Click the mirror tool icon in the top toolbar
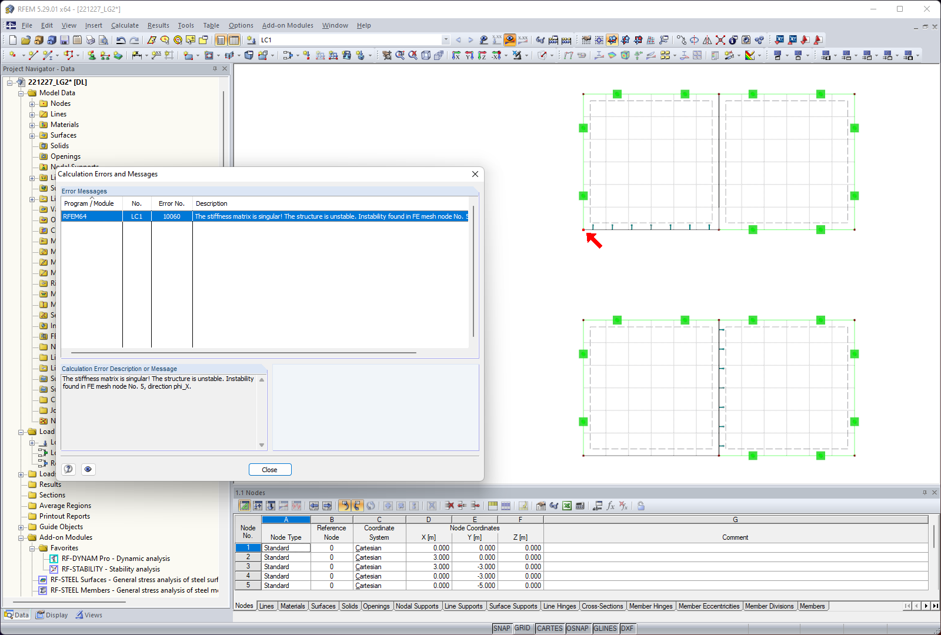Screen dimensions: 941x635 [x=708, y=40]
